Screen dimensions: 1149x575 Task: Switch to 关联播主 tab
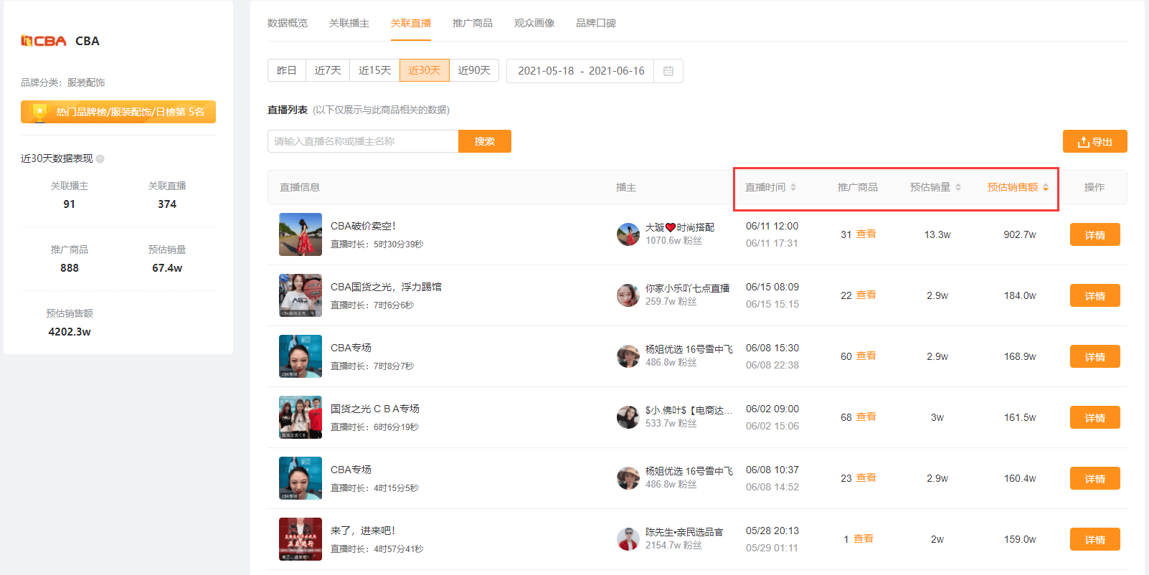349,23
